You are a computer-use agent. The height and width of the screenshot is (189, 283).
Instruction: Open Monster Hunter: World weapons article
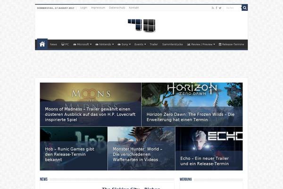[x=141, y=148]
